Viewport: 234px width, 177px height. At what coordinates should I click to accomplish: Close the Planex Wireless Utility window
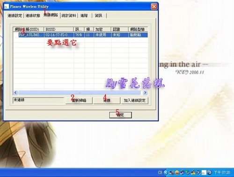click(x=154, y=7)
